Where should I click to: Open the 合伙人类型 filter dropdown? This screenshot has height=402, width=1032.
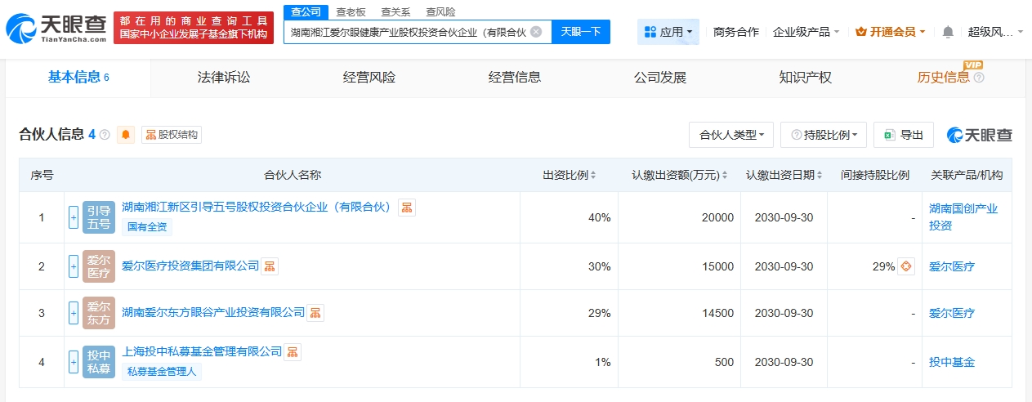(x=731, y=135)
